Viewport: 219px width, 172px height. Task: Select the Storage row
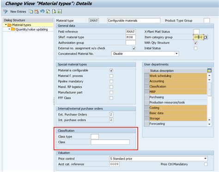pos(178,119)
